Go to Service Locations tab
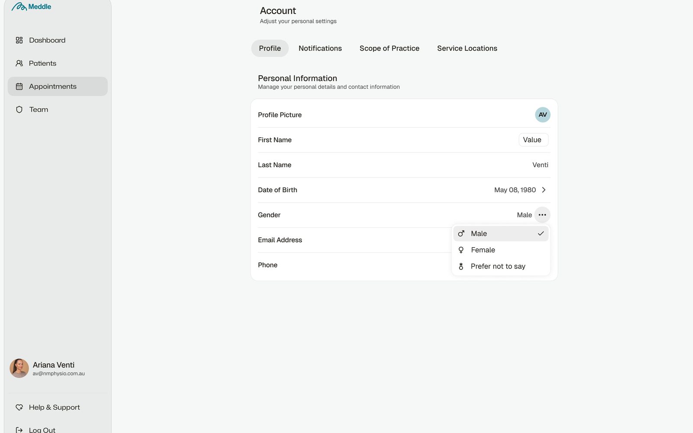The height and width of the screenshot is (433, 693). click(467, 48)
